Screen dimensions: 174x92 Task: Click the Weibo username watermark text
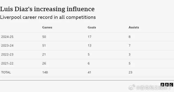point(154,88)
